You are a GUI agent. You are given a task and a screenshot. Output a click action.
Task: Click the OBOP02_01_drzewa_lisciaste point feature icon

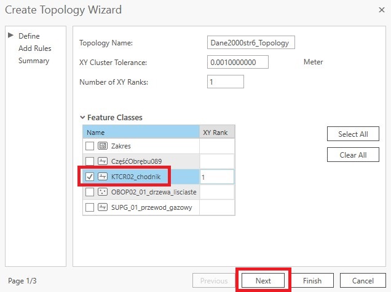point(103,192)
